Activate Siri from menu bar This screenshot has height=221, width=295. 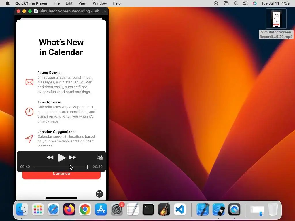tap(255, 3)
